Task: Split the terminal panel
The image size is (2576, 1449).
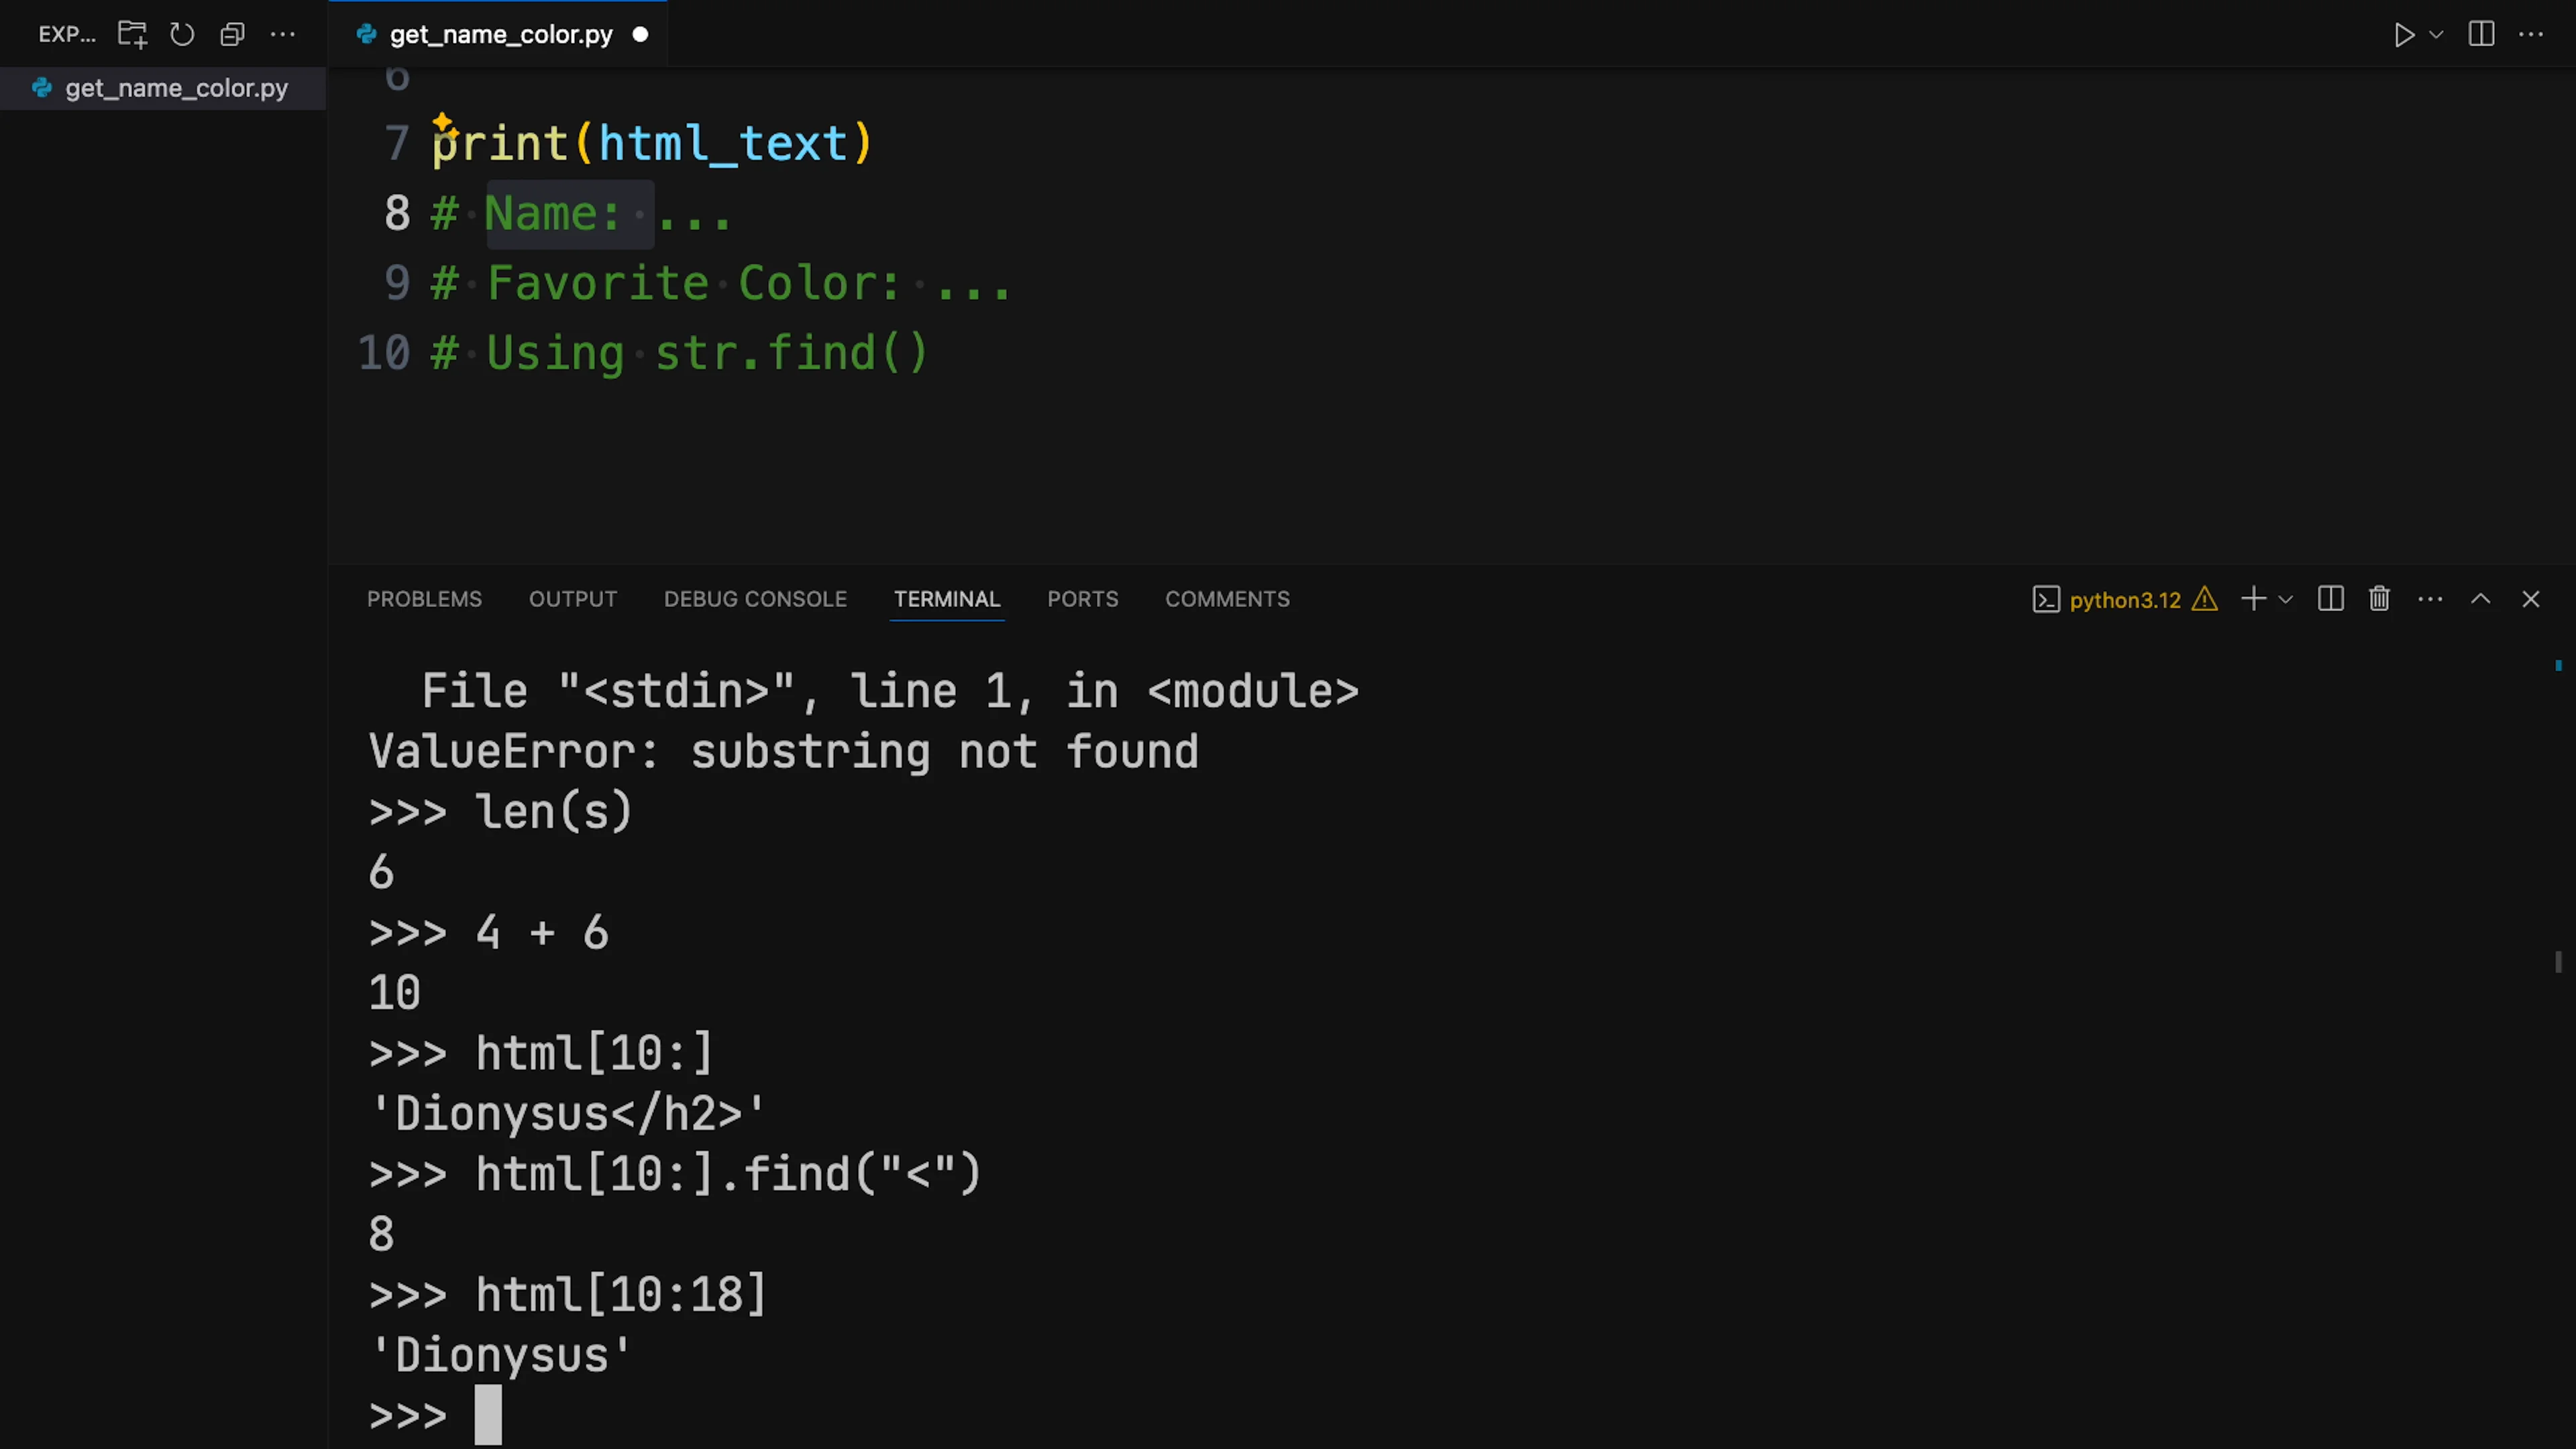Action: pyautogui.click(x=2330, y=599)
